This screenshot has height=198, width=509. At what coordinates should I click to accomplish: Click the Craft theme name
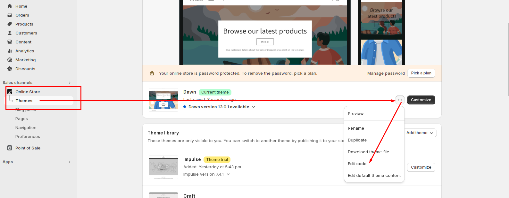189,196
